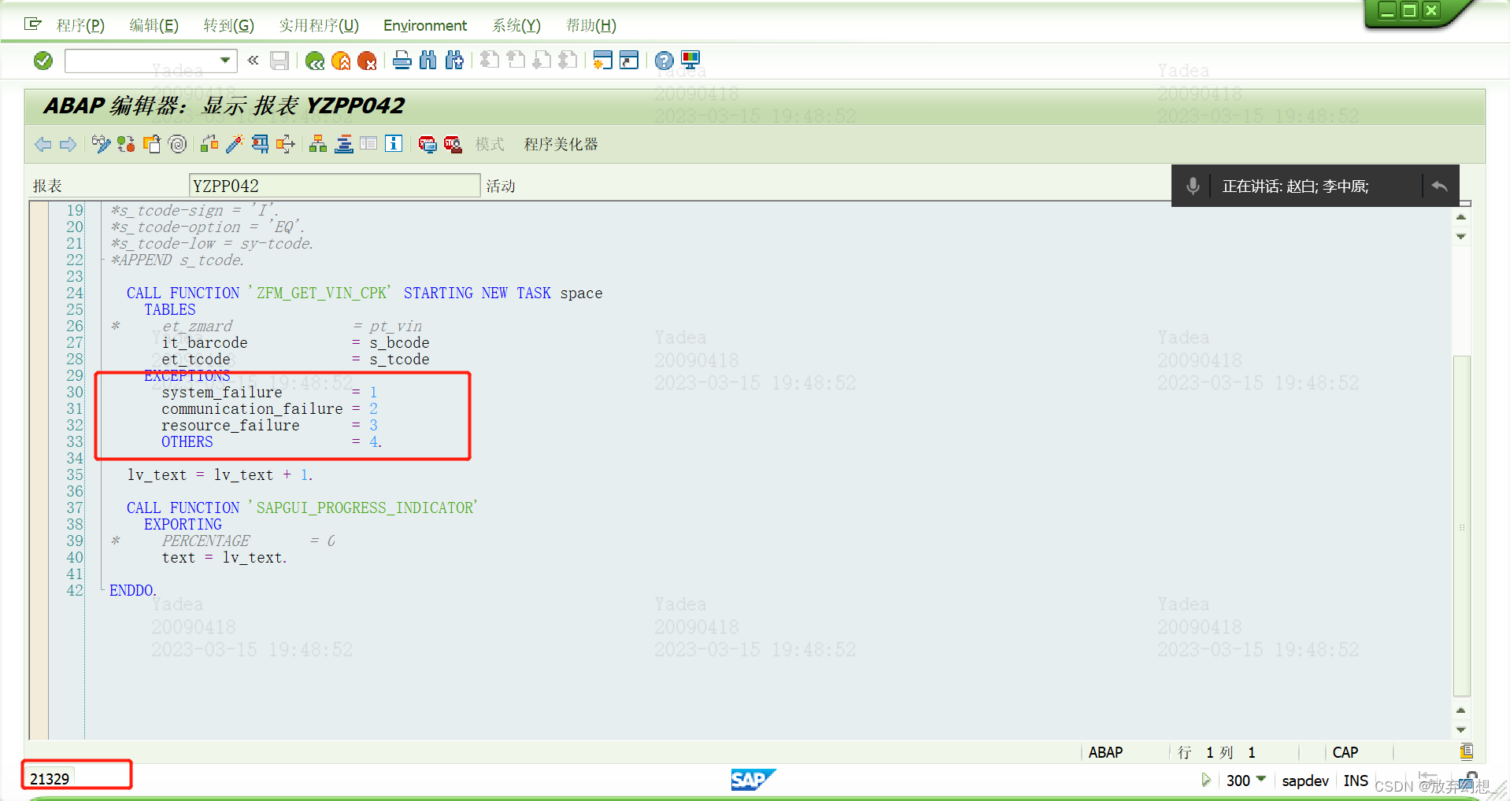
Task: Click the Find binoculars icon
Action: tap(427, 60)
